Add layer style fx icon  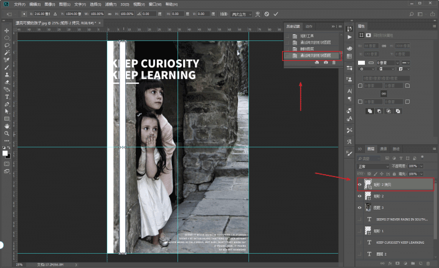click(390, 263)
